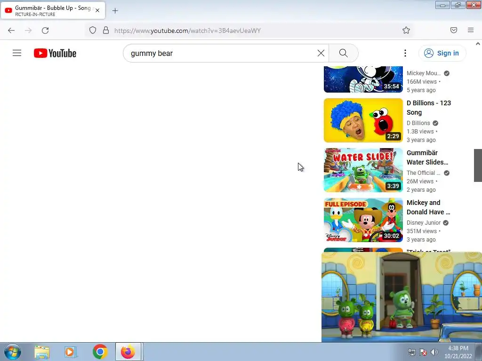The image size is (482, 361).
Task: Open The Official channel name
Action: point(424,173)
